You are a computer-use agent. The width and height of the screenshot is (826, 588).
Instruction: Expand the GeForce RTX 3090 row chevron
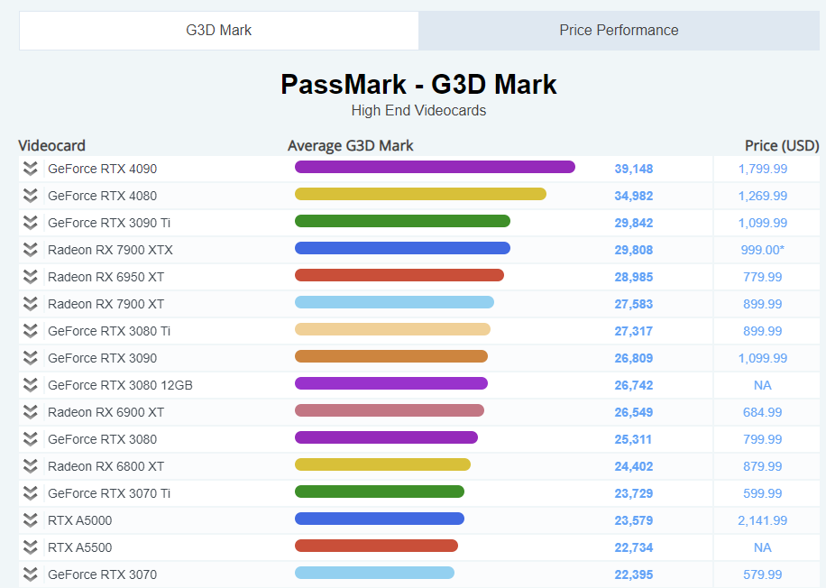coord(31,358)
